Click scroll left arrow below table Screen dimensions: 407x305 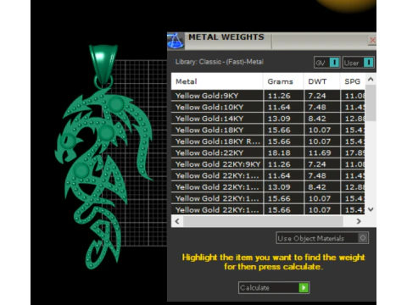(177, 221)
